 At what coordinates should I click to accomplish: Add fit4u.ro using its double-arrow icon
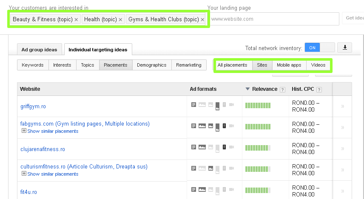[x=342, y=191]
